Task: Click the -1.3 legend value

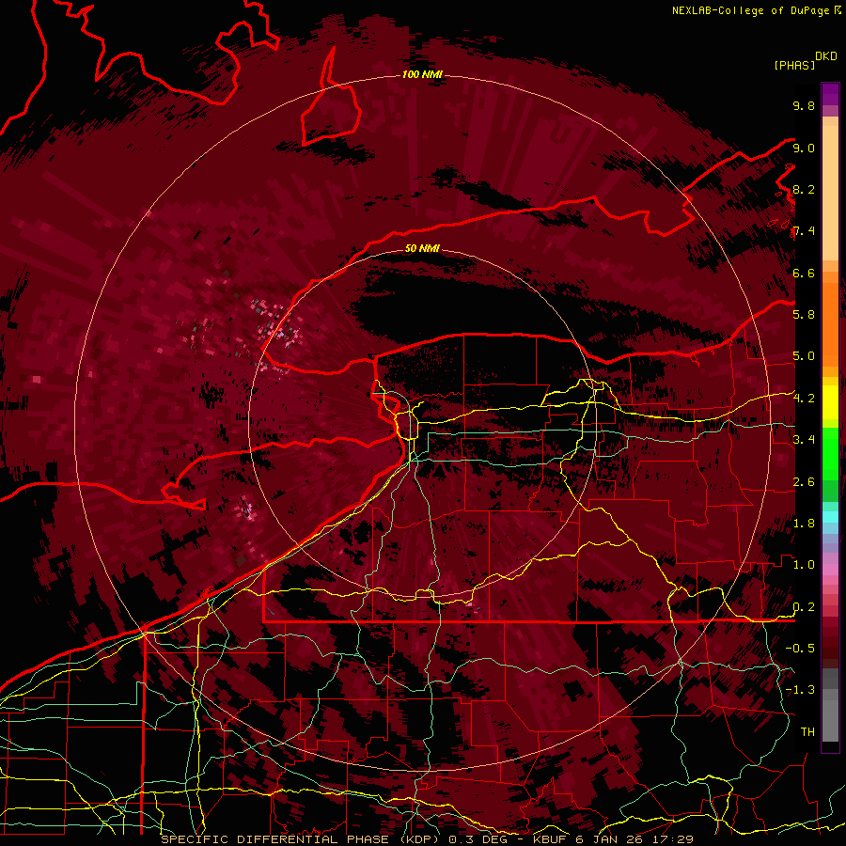Action: coord(800,690)
